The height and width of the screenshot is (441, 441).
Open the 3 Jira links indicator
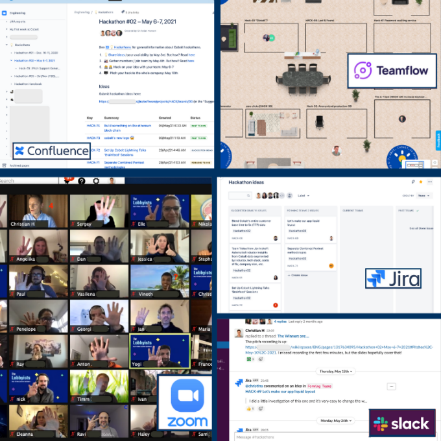point(130,12)
